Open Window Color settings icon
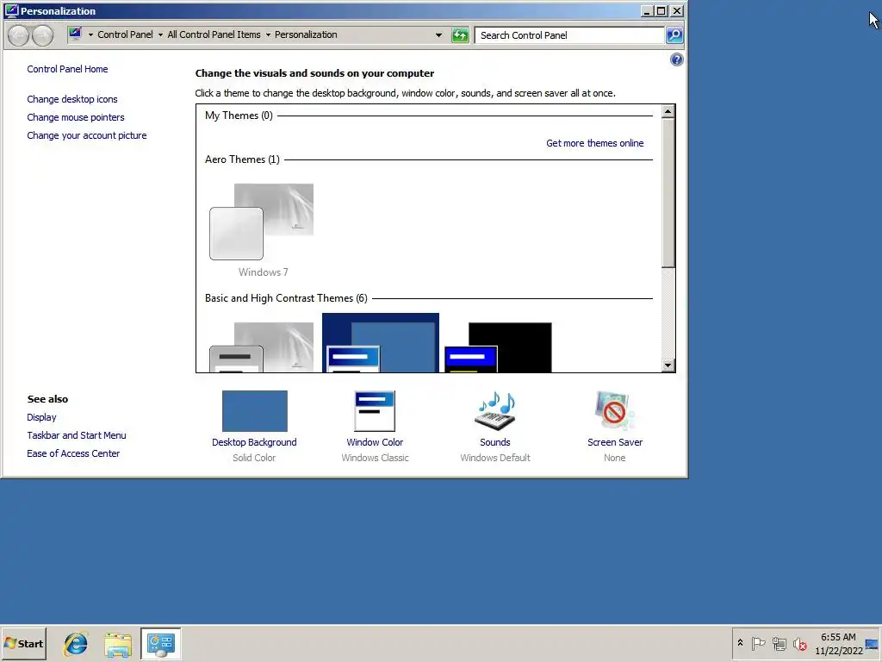 point(375,411)
